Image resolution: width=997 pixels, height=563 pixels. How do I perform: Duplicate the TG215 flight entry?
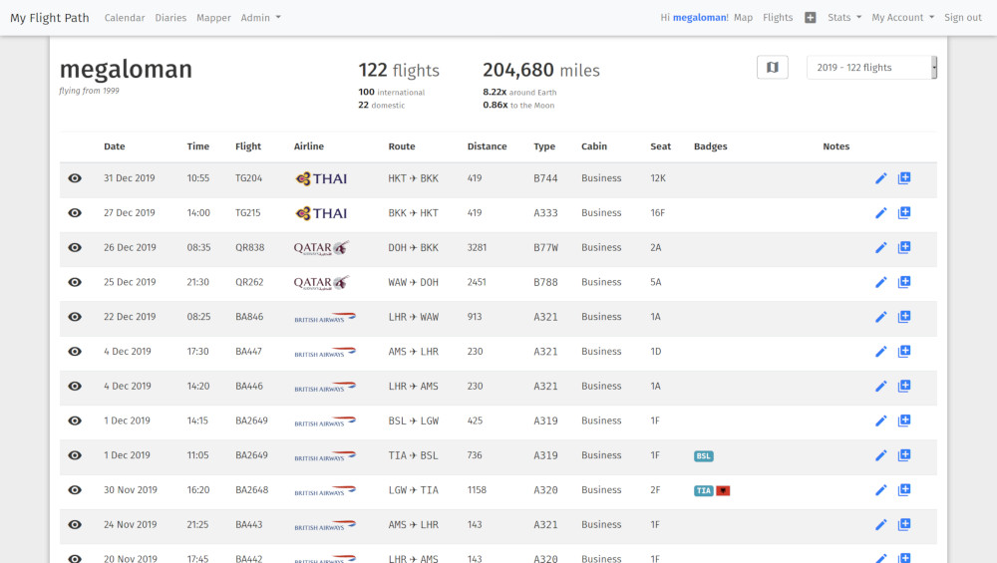click(904, 213)
